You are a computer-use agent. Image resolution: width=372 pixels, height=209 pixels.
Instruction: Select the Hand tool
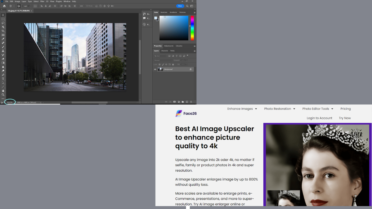(3, 91)
